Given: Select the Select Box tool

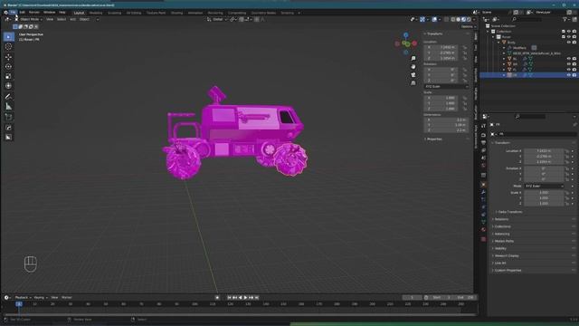Looking at the screenshot, I should point(8,36).
